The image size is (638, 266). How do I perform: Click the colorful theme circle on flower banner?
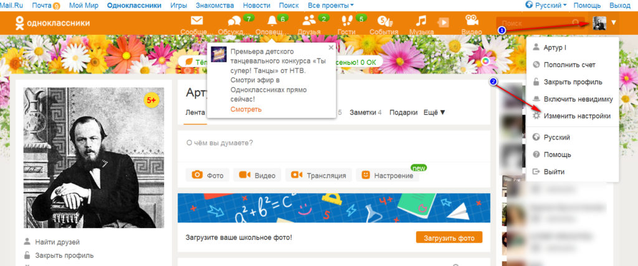(486, 62)
